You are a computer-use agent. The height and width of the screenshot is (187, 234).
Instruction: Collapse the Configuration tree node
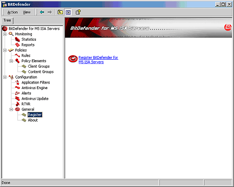pyautogui.click(x=5, y=77)
